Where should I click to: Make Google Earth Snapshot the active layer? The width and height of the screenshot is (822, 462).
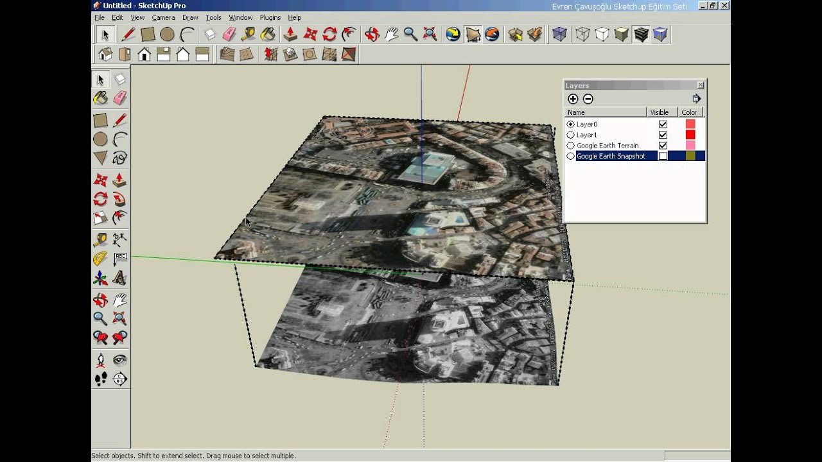(571, 156)
